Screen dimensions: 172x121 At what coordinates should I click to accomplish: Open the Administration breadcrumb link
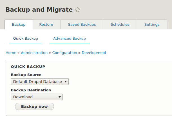34,53
